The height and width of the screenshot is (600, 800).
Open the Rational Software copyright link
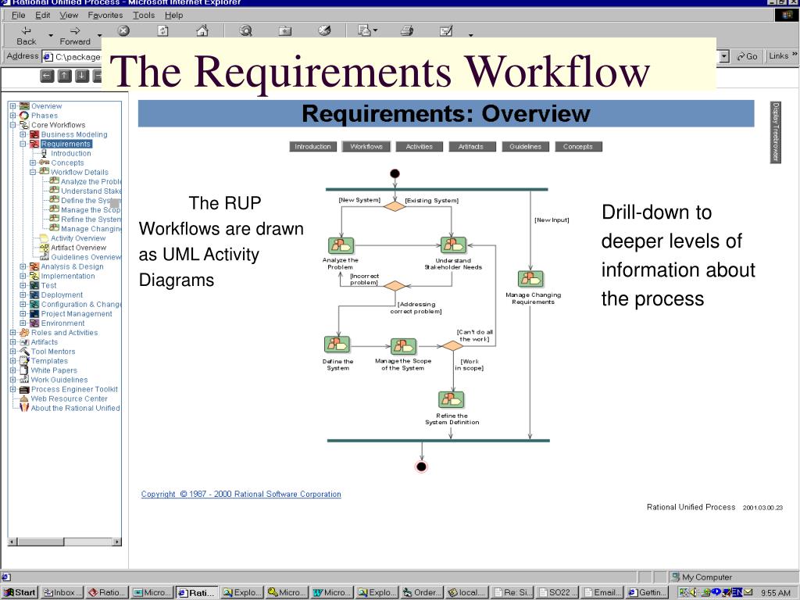click(x=241, y=494)
